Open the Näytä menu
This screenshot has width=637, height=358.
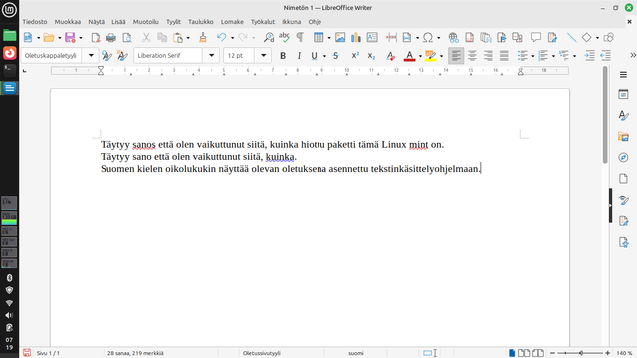(97, 22)
